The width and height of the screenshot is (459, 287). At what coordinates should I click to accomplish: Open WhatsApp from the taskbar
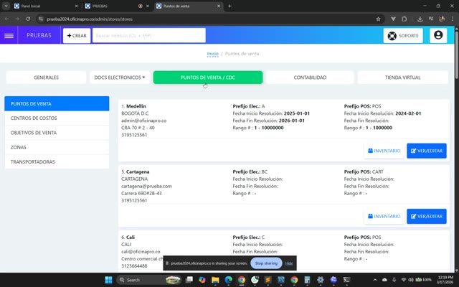(x=255, y=280)
